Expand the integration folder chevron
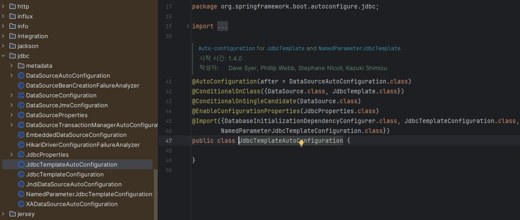The width and height of the screenshot is (520, 220). pyautogui.click(x=3, y=36)
